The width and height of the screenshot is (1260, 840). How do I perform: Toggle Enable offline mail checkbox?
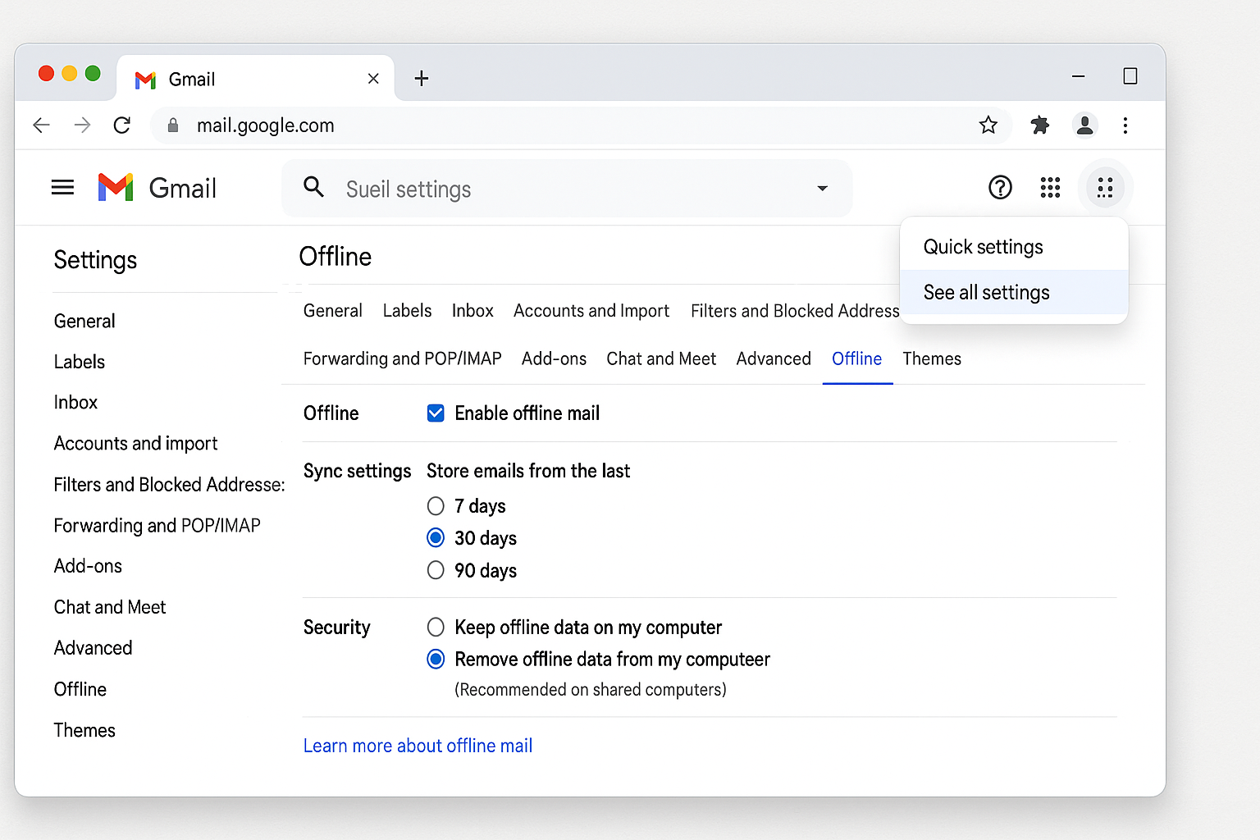[x=436, y=413]
